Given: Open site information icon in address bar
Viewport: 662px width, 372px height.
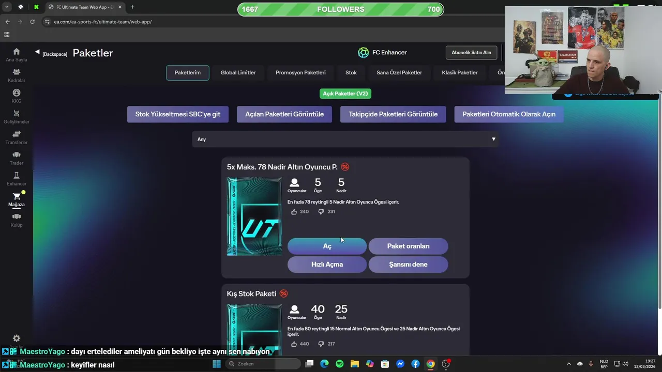Looking at the screenshot, I should (x=47, y=22).
